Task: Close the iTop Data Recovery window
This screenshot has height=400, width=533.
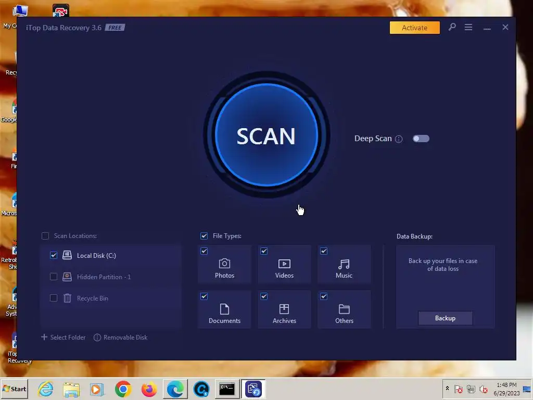Action: [x=505, y=27]
